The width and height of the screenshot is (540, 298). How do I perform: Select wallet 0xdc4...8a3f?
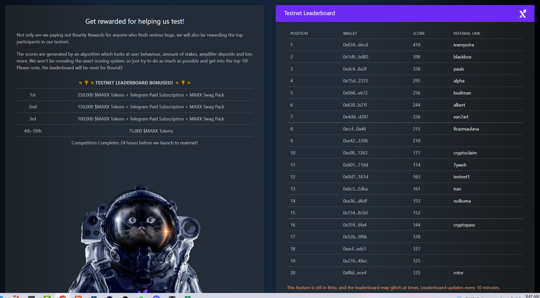pos(355,69)
